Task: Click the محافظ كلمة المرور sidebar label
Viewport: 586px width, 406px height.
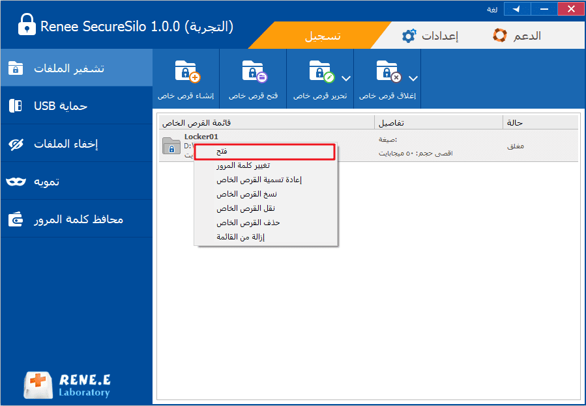Action: pos(78,219)
